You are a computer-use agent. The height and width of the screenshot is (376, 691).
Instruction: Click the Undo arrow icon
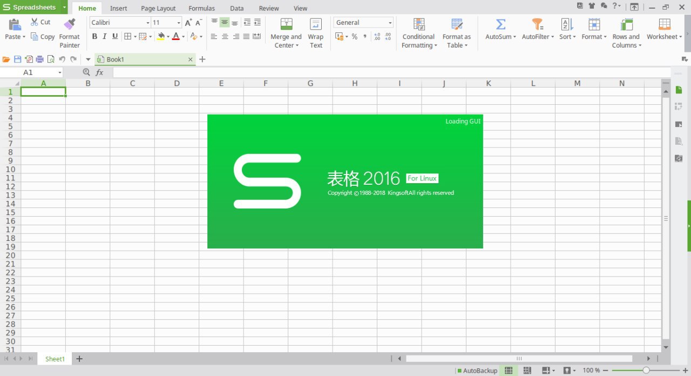click(62, 59)
